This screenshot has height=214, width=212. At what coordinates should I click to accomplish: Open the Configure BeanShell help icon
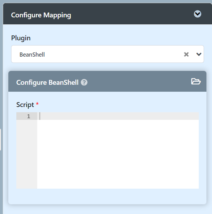click(x=84, y=82)
